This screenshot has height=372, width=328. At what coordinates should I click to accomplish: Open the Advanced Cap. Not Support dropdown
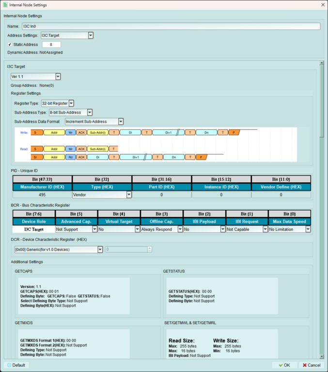pos(94,230)
